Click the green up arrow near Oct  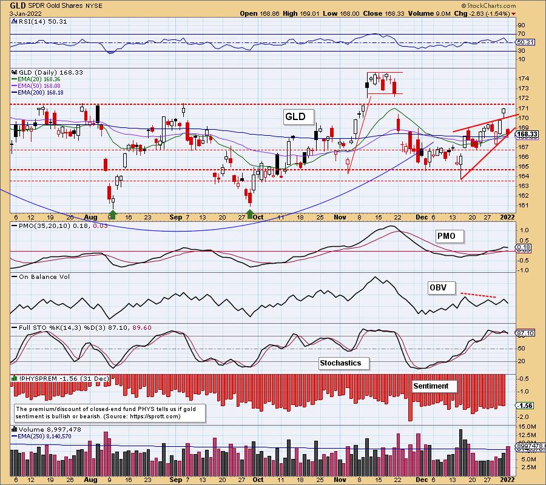[x=250, y=213]
